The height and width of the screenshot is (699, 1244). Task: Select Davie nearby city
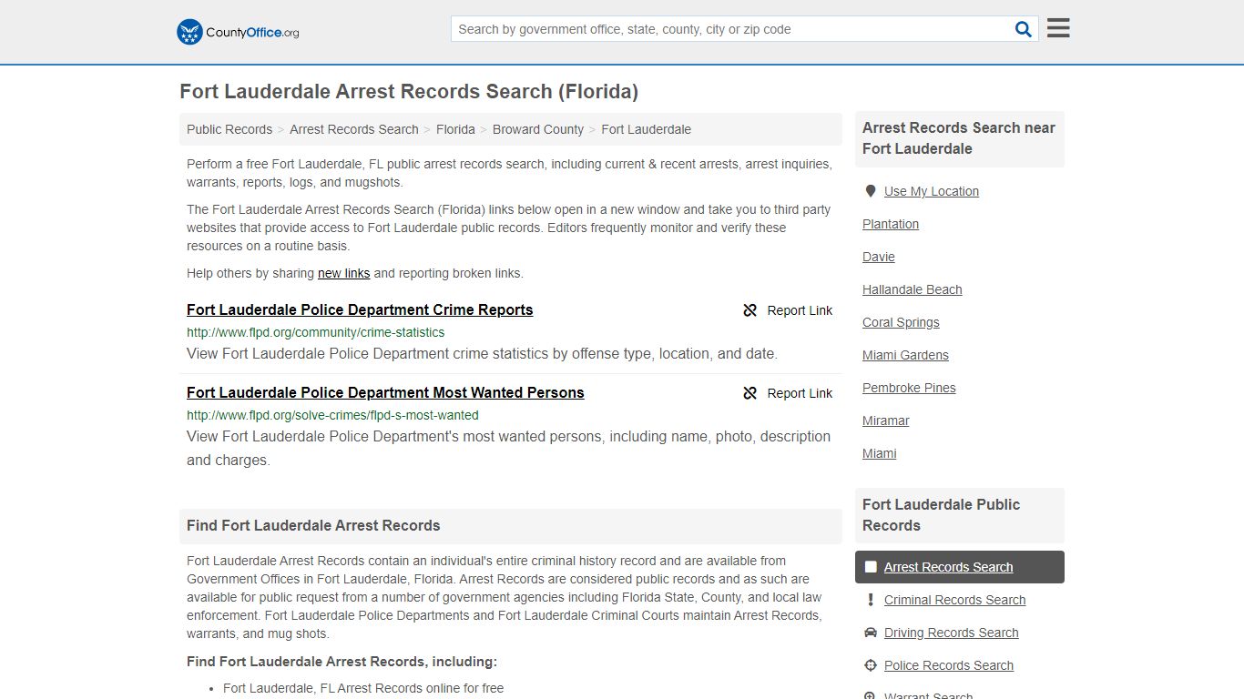click(879, 257)
